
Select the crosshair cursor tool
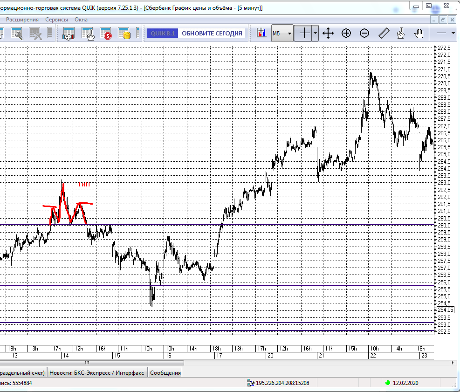(304, 33)
